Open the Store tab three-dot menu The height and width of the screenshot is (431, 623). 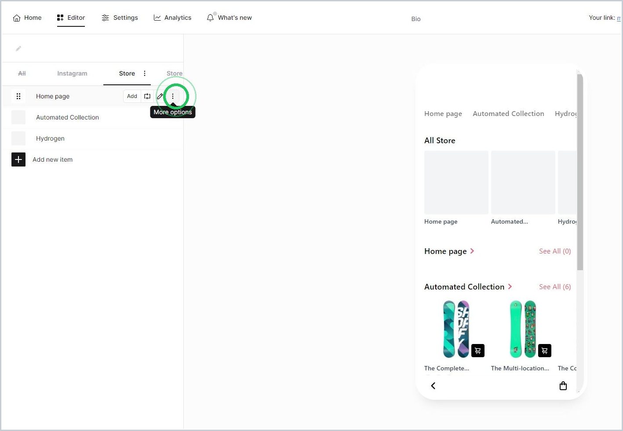point(145,73)
